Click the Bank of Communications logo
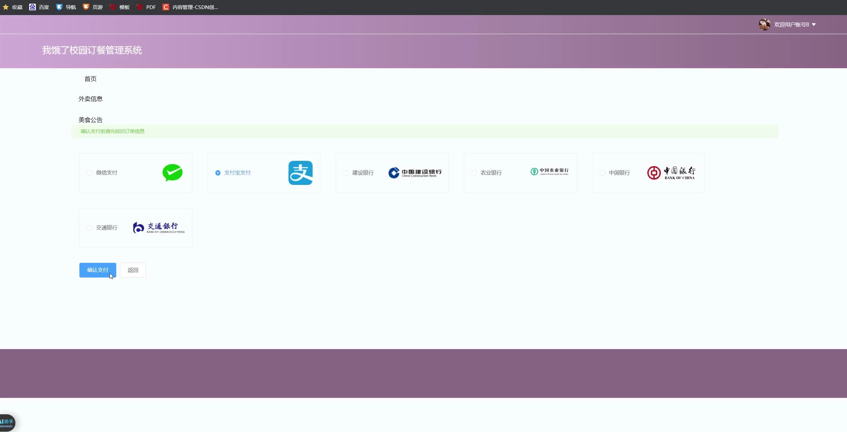The image size is (847, 432). (x=159, y=228)
